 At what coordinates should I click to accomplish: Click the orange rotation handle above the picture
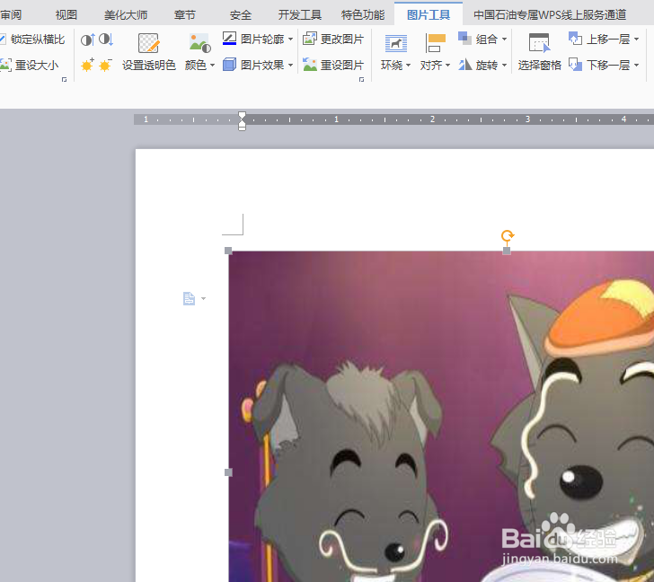coord(508,236)
